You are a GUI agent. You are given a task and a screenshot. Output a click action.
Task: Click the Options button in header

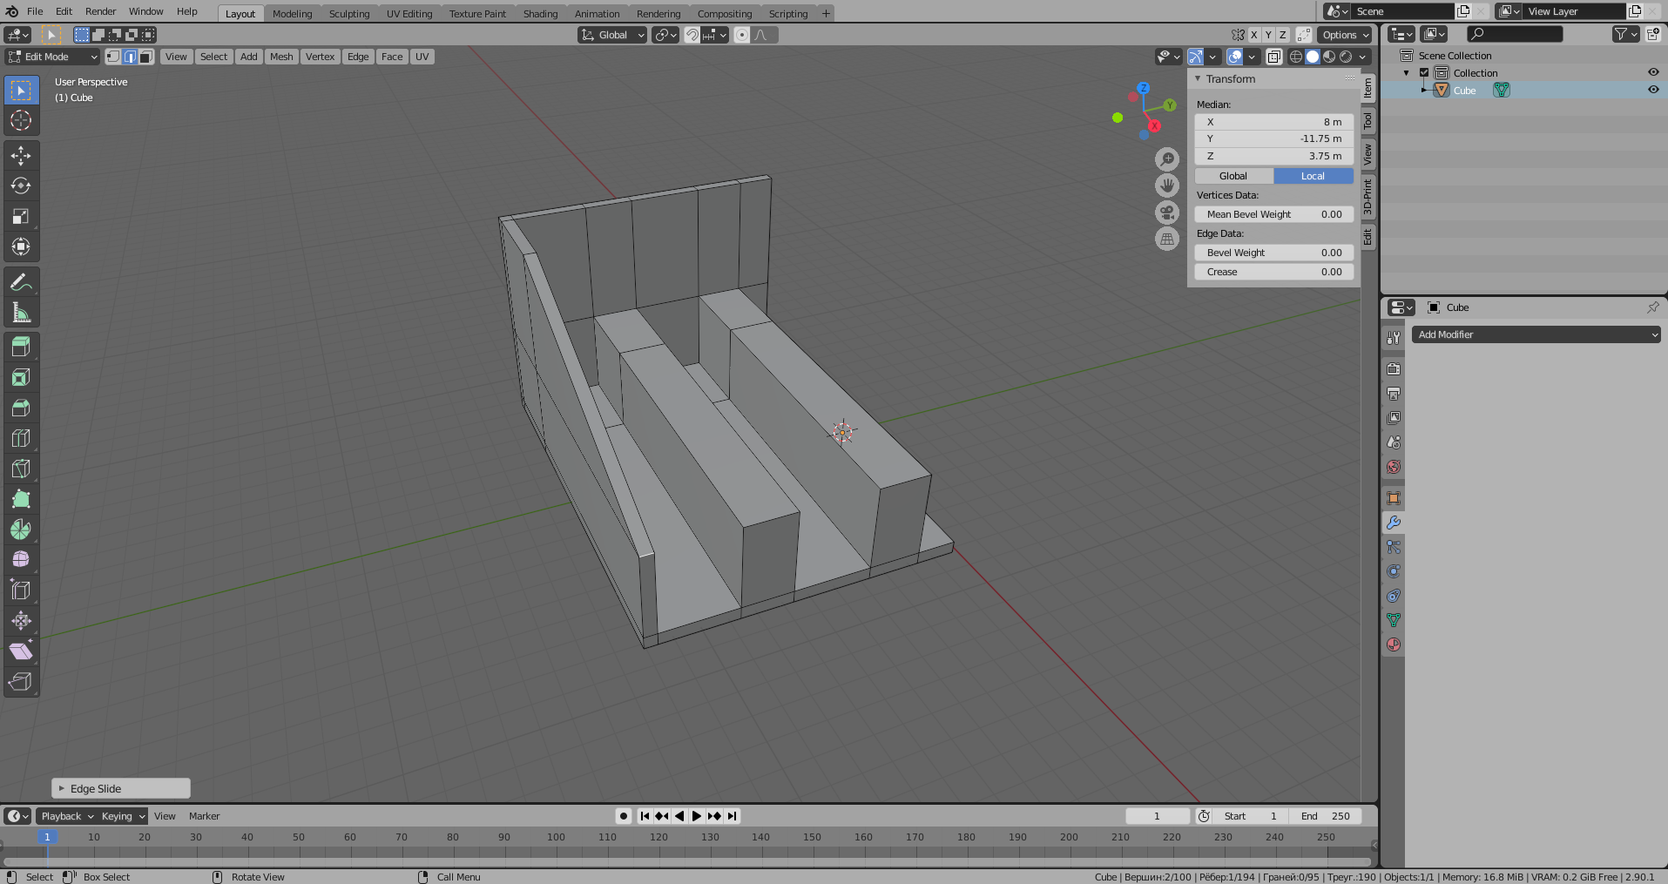pos(1345,35)
